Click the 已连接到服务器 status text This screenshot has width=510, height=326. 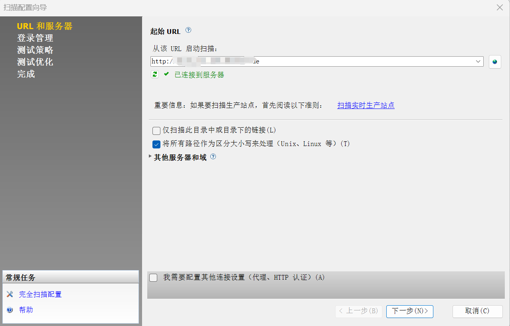point(199,75)
